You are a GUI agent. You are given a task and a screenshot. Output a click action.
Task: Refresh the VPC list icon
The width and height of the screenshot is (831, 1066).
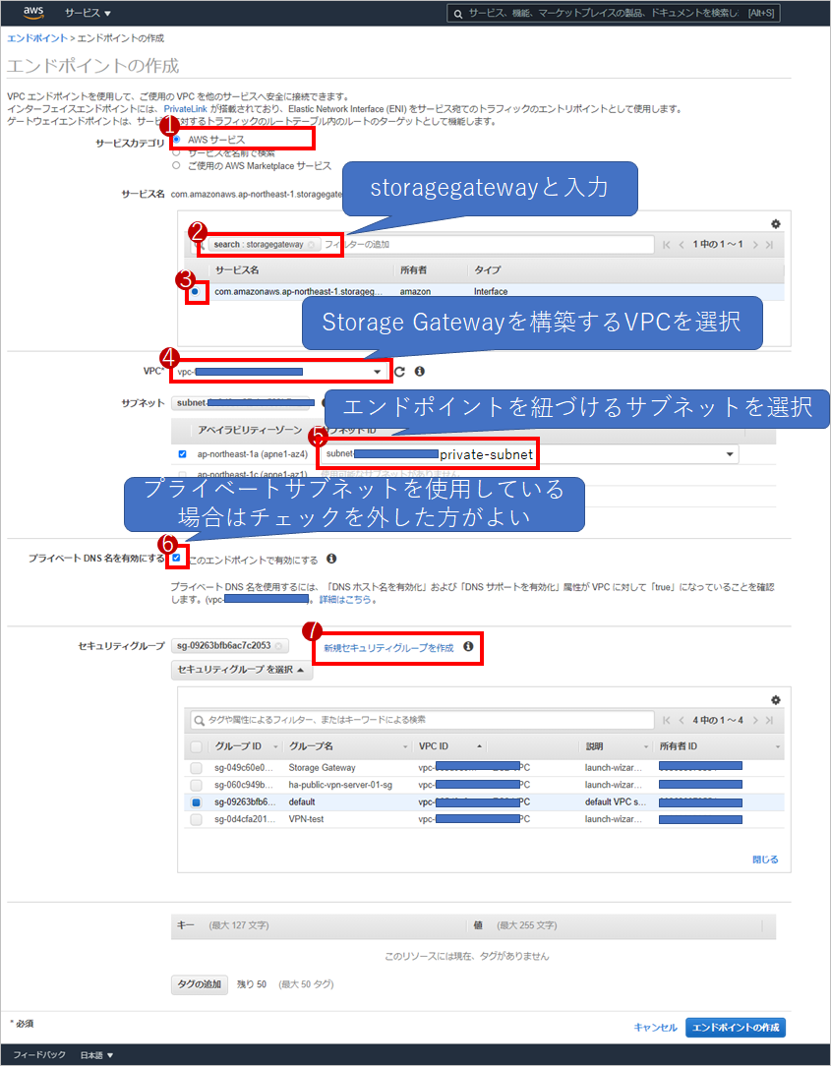point(400,371)
